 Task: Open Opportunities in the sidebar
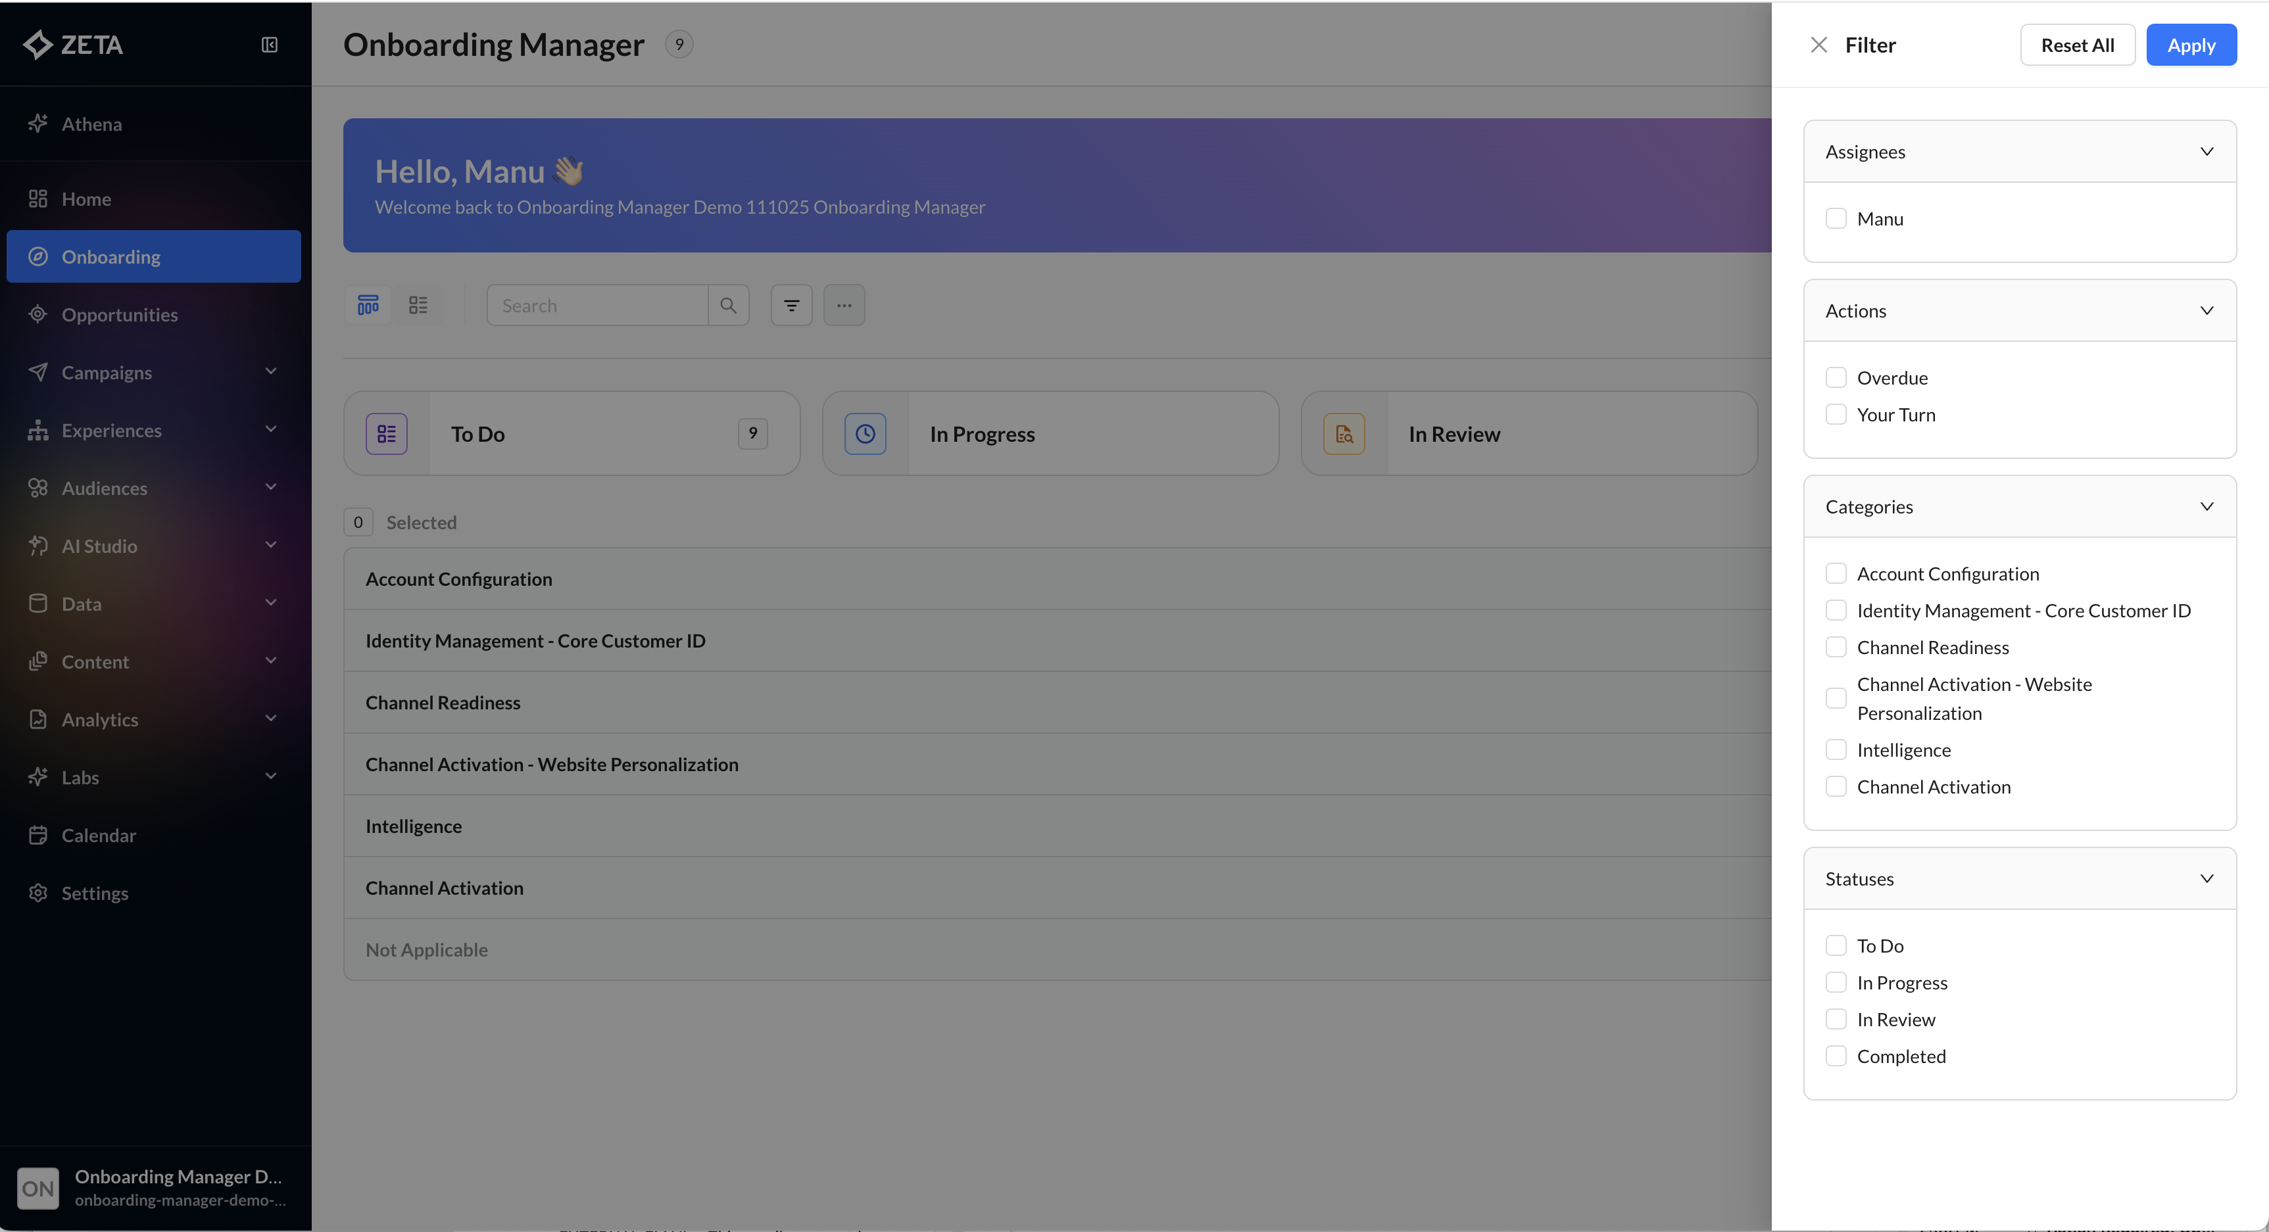tap(120, 314)
